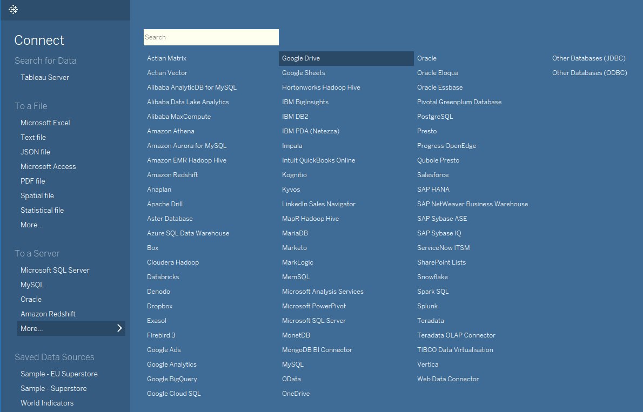Select the highlighted Google Drive connector
The image size is (643, 412).
[346, 58]
